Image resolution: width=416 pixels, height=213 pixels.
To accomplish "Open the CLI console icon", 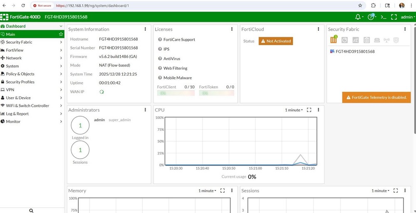I will coord(384,17).
